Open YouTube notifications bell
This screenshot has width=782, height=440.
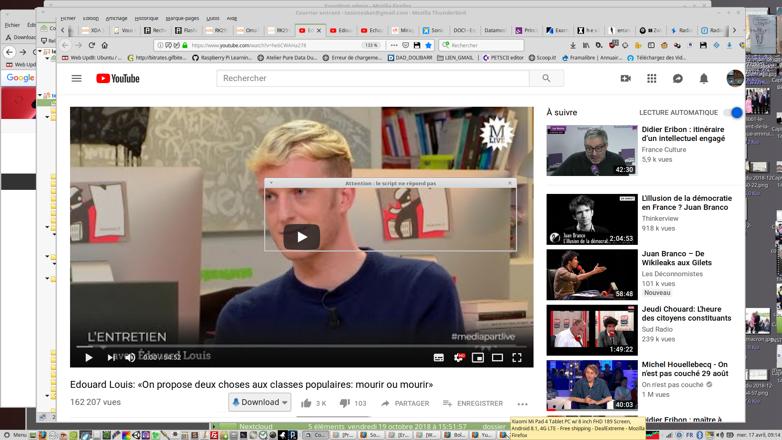(x=703, y=78)
